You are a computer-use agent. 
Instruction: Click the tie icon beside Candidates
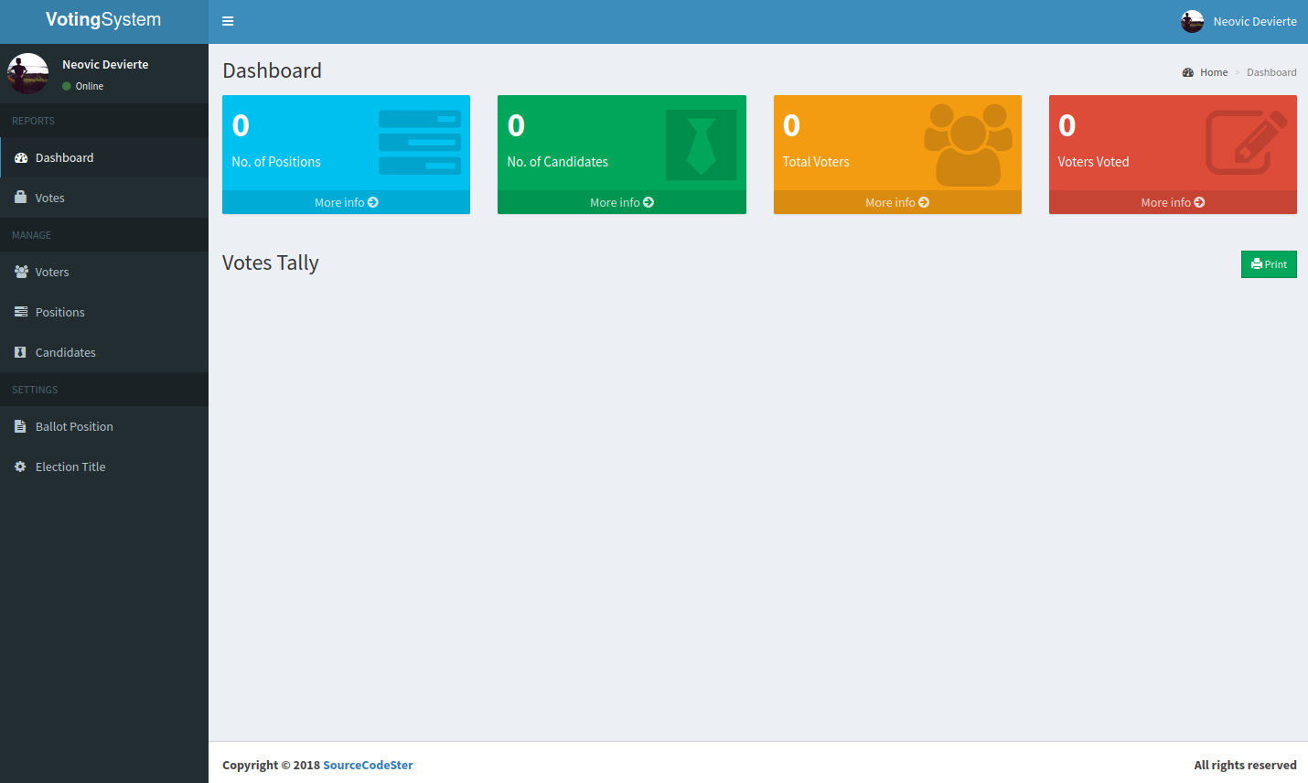tap(20, 352)
